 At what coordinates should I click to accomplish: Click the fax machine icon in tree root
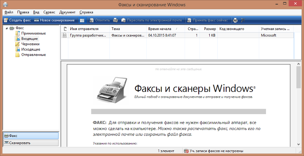pyautogui.click(x=12, y=28)
